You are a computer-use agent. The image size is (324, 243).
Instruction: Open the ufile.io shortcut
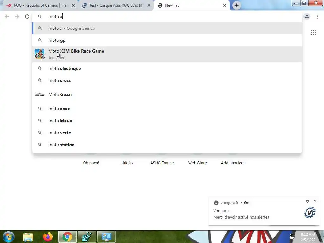tap(127, 163)
